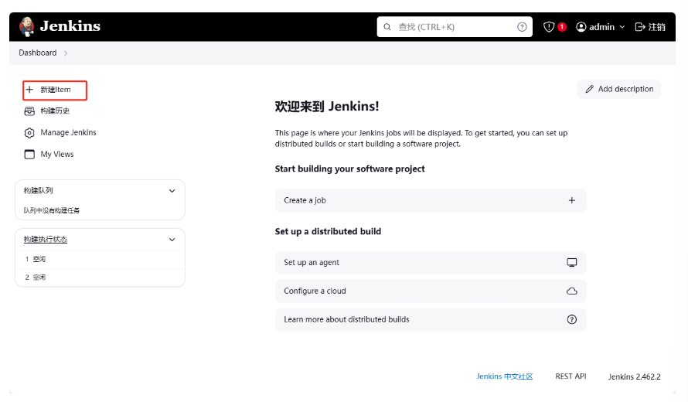This screenshot has height=402, width=688.
Task: Click the cloud icon on Configure a cloud
Action: [x=572, y=291]
